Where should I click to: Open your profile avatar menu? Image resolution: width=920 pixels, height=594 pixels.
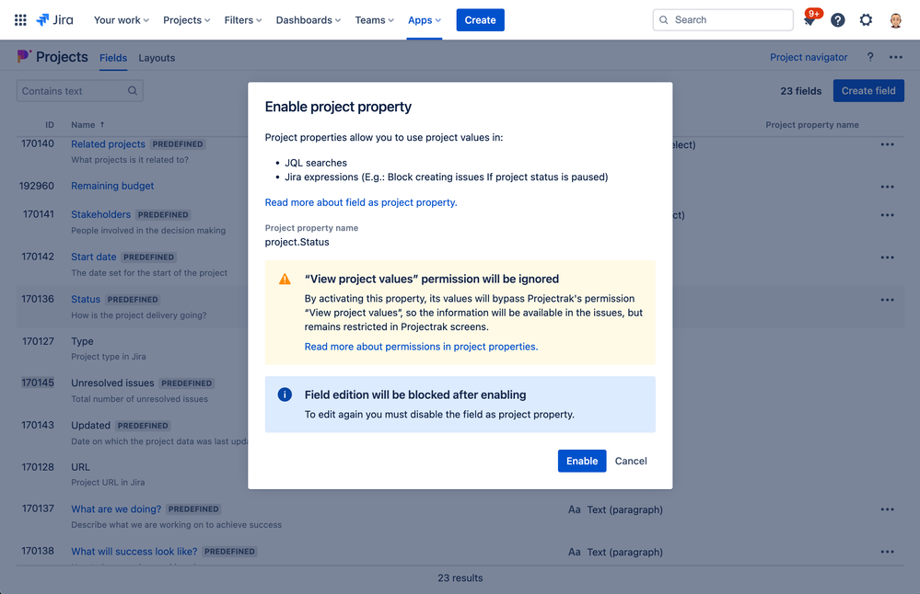click(894, 19)
